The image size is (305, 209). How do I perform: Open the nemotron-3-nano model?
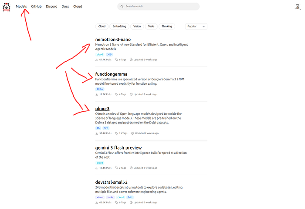pos(113,40)
